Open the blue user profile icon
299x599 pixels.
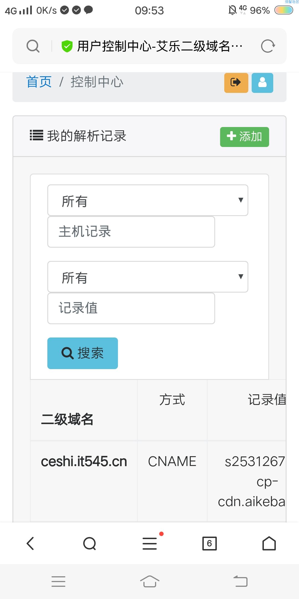pos(262,83)
